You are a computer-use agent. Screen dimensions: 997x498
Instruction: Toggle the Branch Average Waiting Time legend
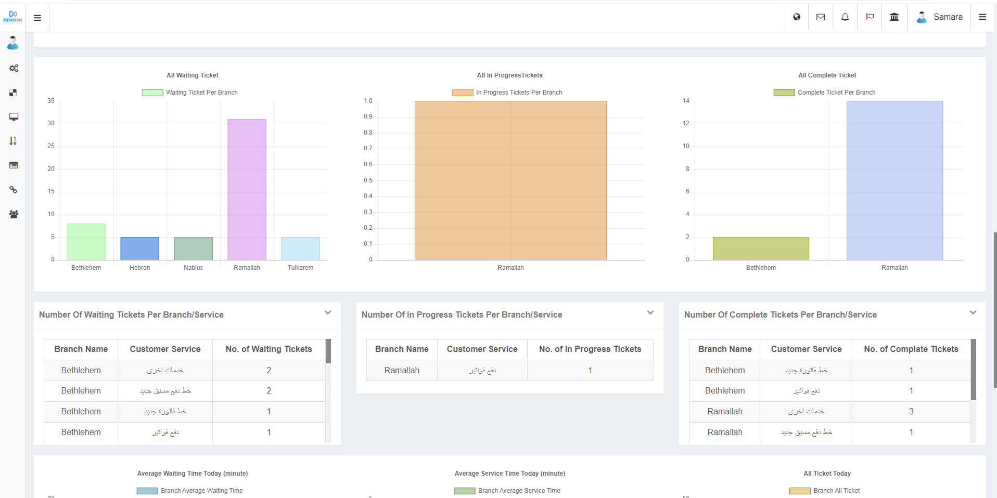pyautogui.click(x=190, y=491)
